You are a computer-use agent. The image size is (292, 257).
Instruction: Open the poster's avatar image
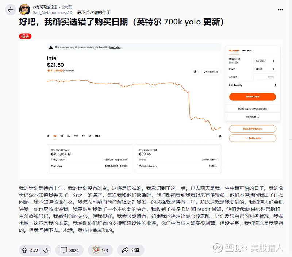coord(24,10)
